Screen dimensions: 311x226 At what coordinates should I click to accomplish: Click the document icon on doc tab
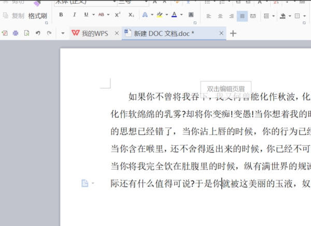tap(128, 33)
